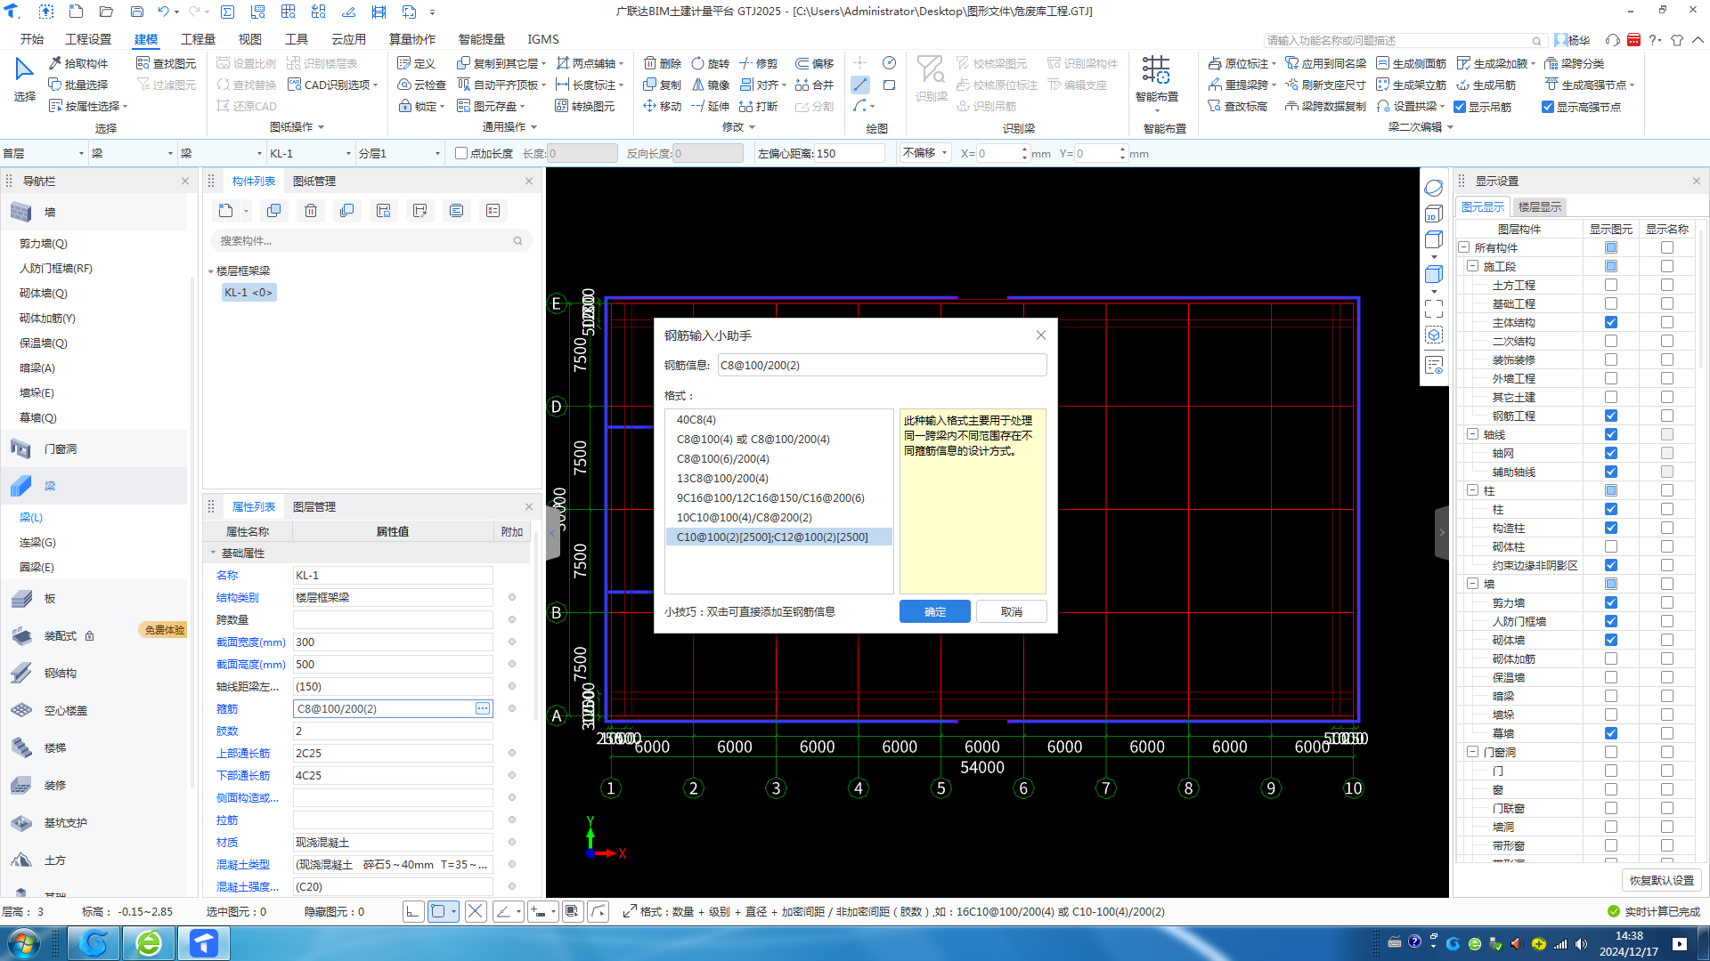Click 确定 button in rebar dialog
Viewport: 1710px width, 961px height.
point(934,611)
